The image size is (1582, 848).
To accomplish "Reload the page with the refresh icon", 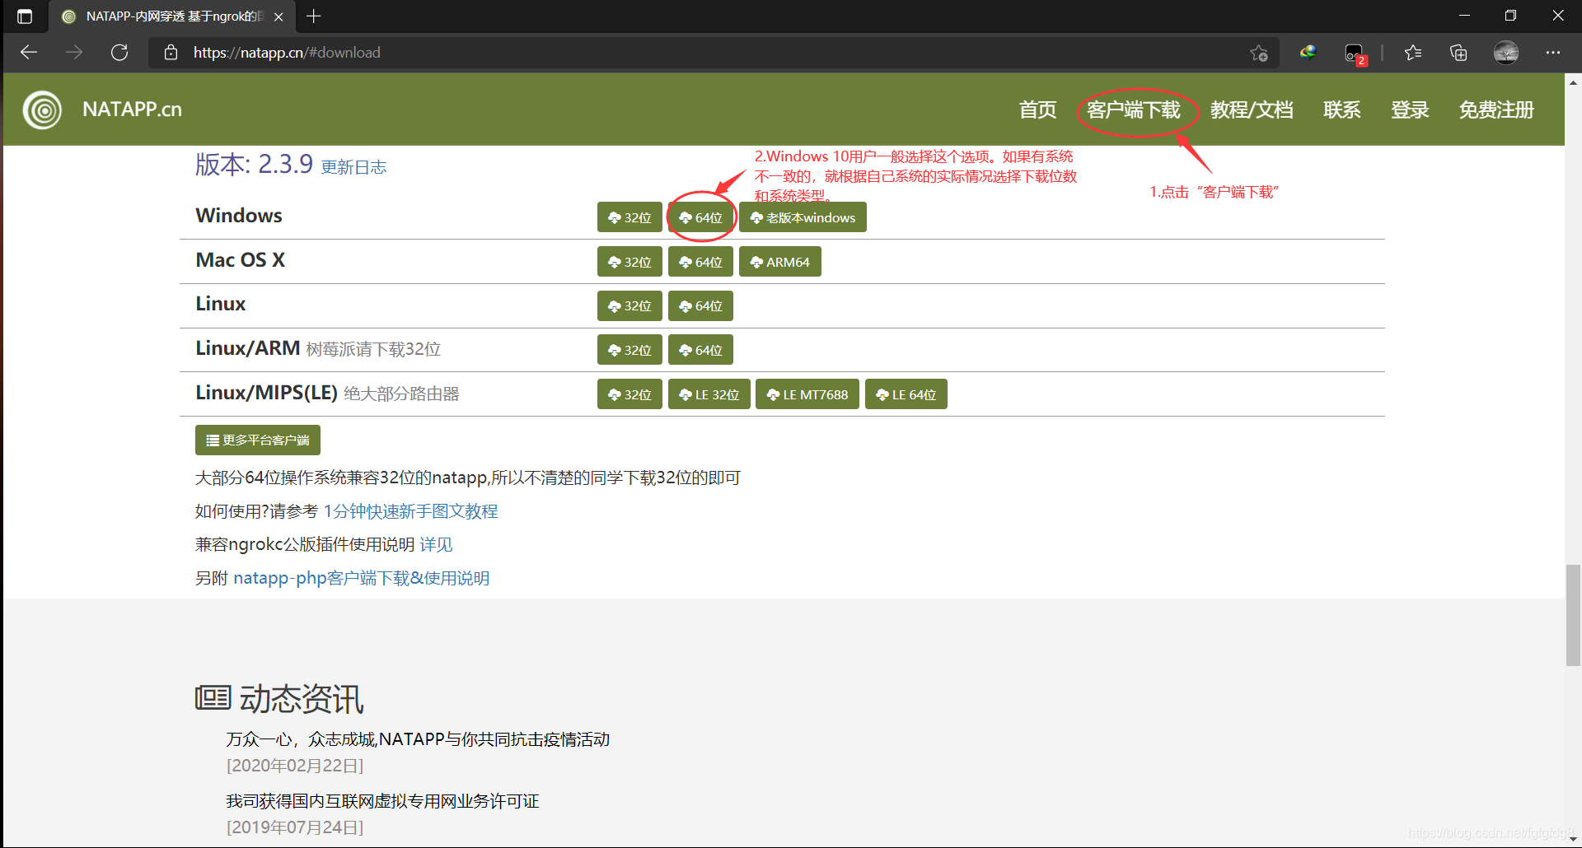I will (119, 53).
